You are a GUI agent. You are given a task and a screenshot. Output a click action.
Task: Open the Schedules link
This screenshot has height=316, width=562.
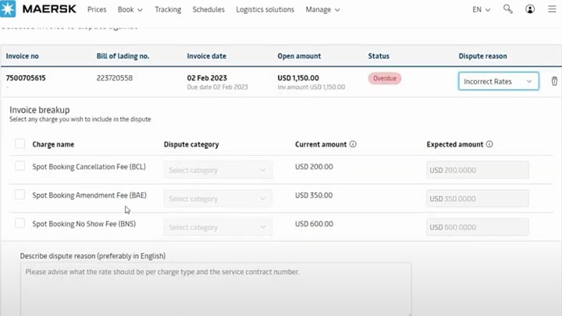pos(208,9)
